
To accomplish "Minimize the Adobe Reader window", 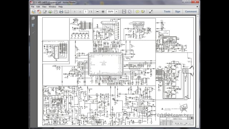I will point(184,2).
